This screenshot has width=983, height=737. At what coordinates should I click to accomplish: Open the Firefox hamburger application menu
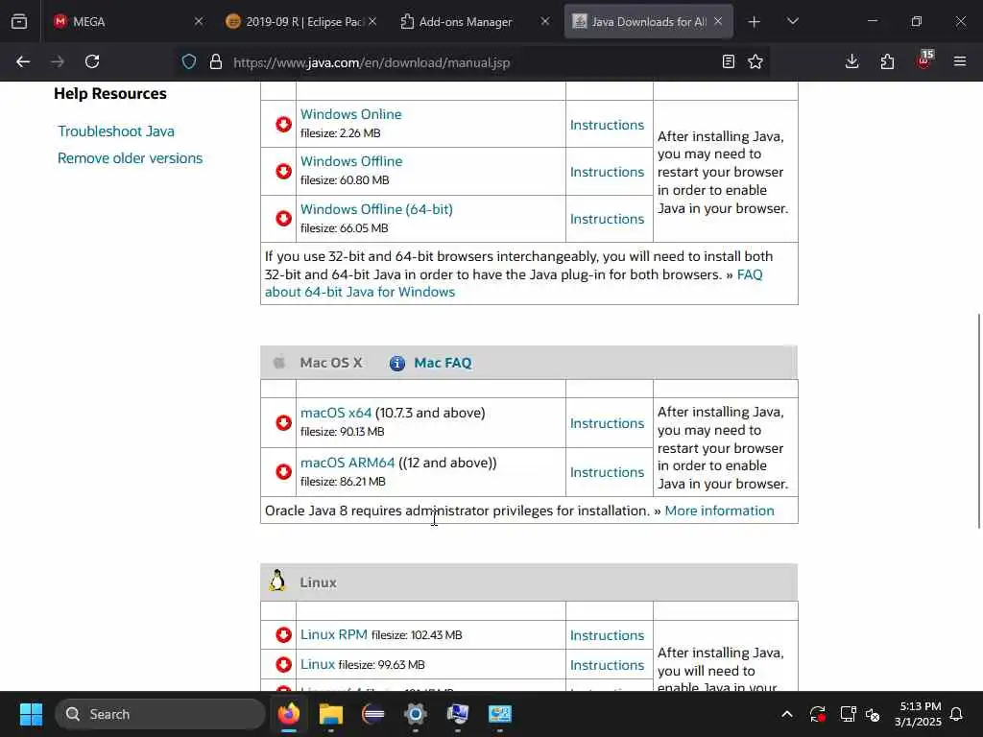960,61
